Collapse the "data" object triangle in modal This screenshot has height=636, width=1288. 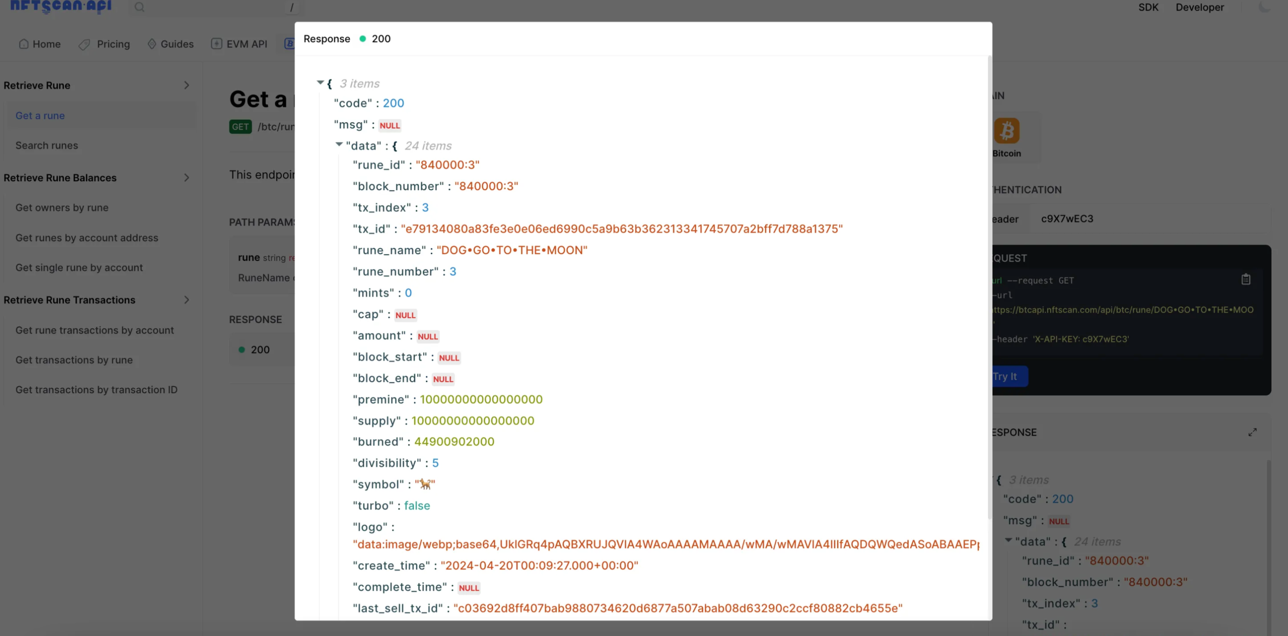339,145
